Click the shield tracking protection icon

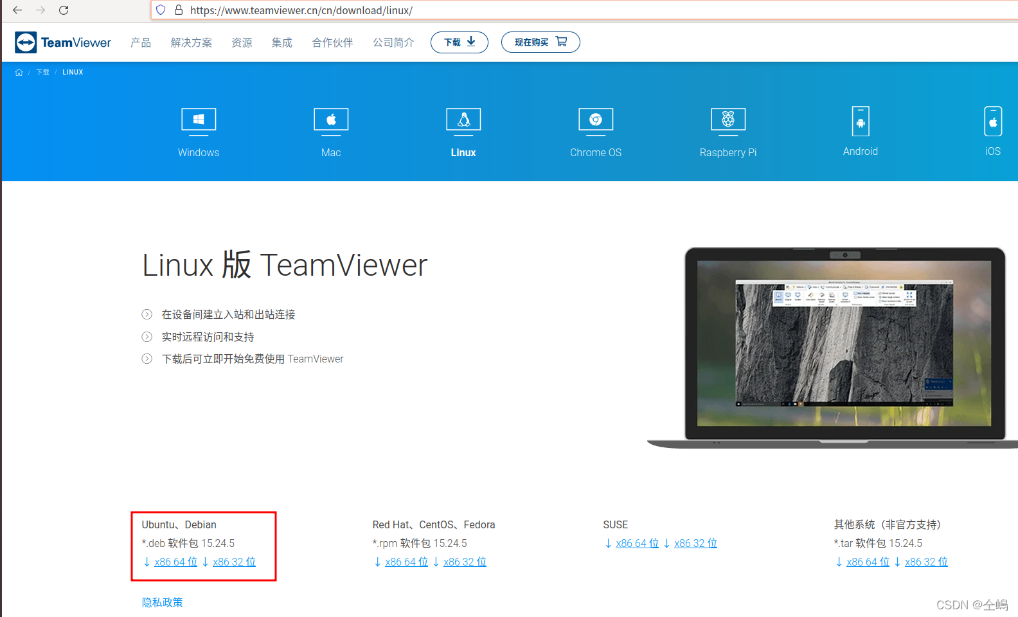[161, 10]
